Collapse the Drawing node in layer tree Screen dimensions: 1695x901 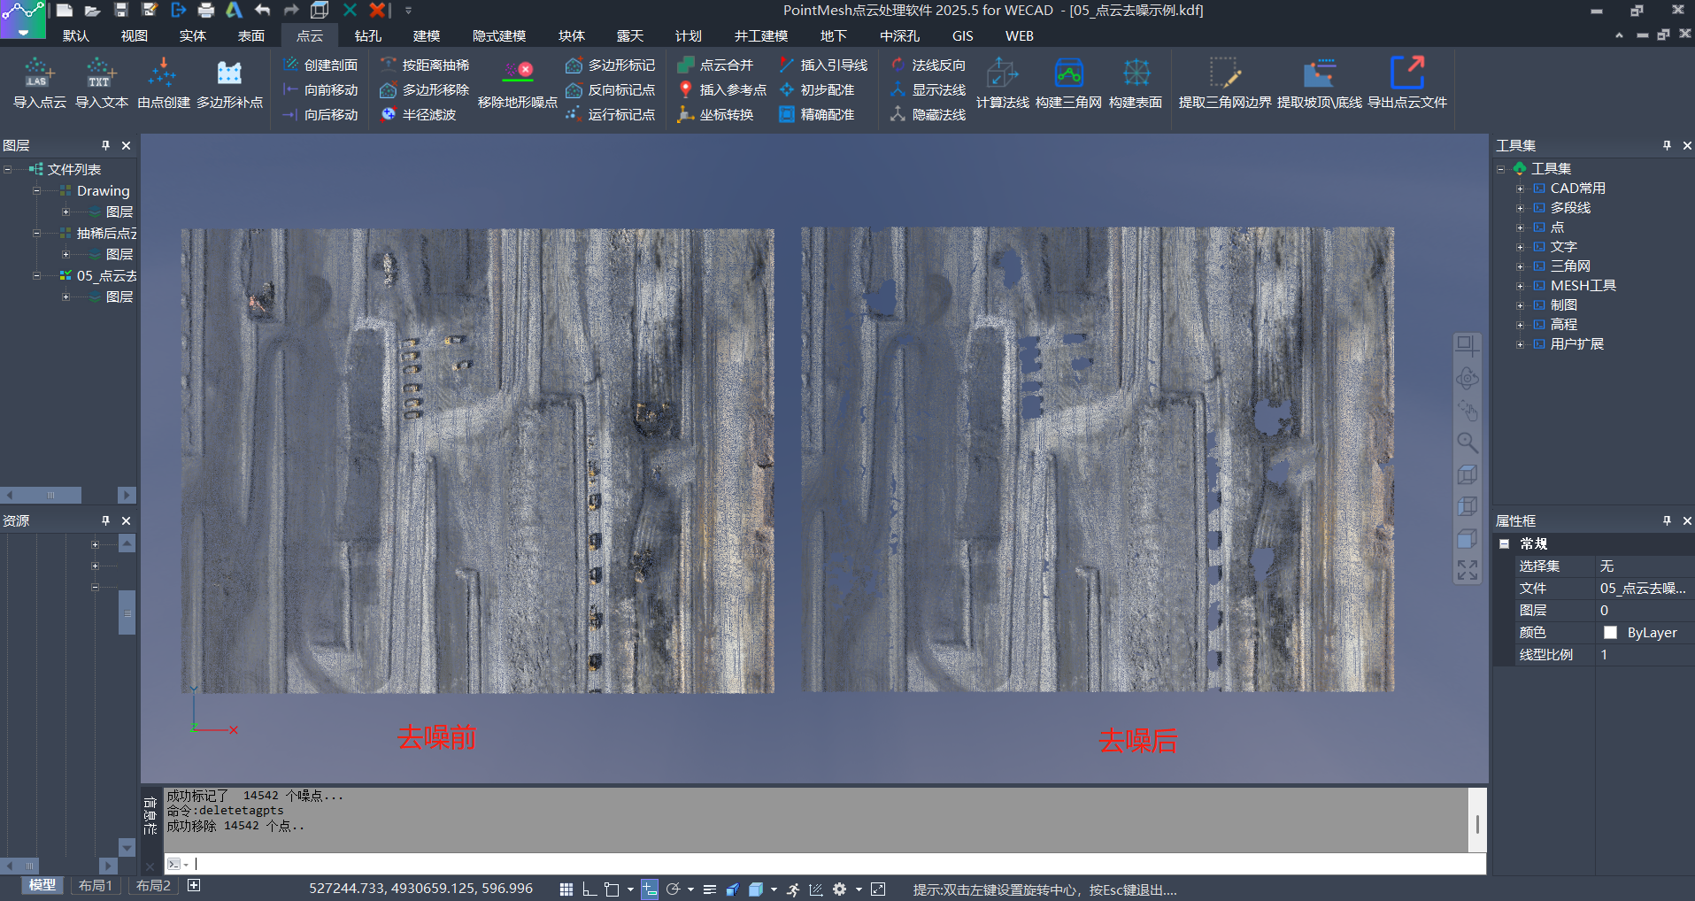pos(36,191)
